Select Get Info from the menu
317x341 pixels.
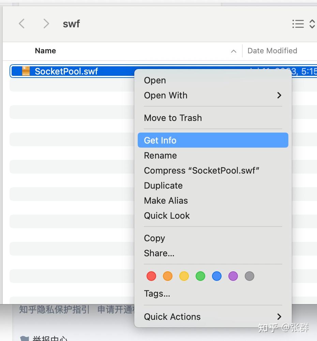[160, 140]
